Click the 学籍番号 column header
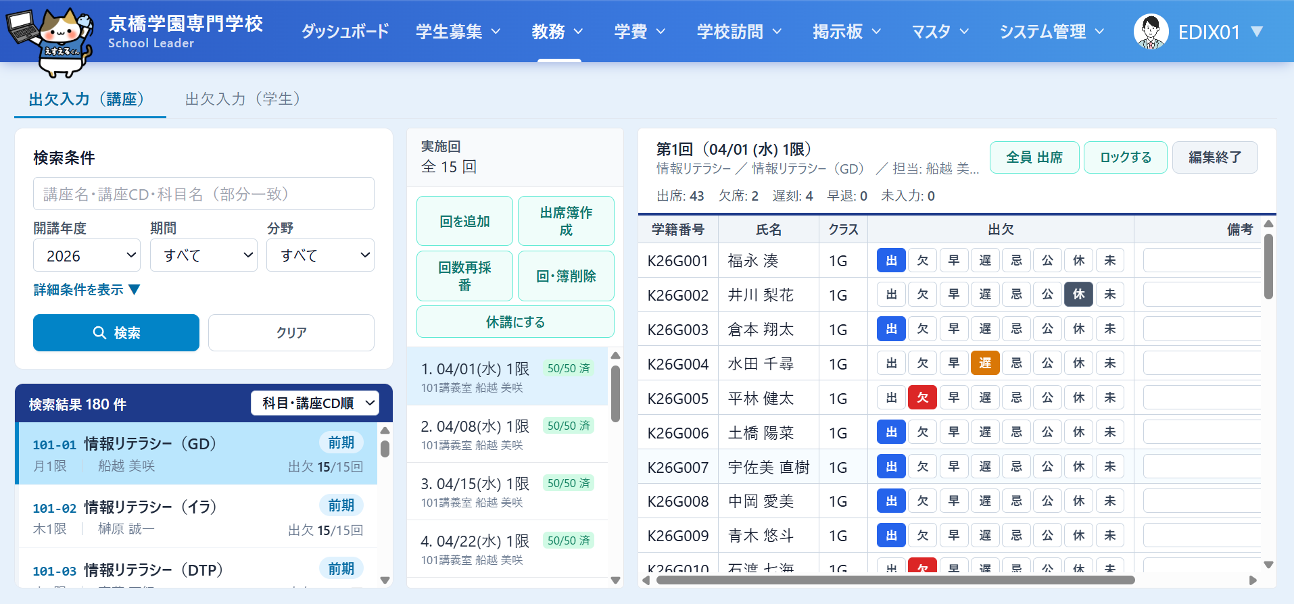This screenshot has height=604, width=1294. [x=678, y=230]
